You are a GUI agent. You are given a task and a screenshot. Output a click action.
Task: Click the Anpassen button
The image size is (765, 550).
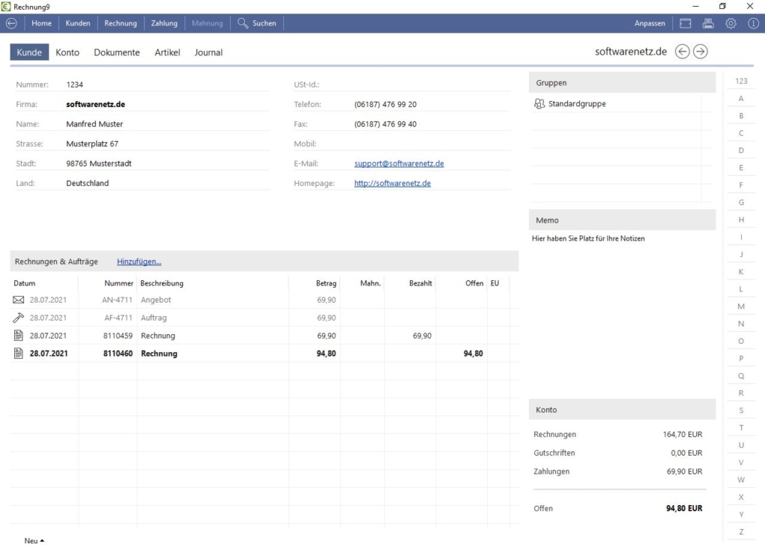click(x=649, y=23)
